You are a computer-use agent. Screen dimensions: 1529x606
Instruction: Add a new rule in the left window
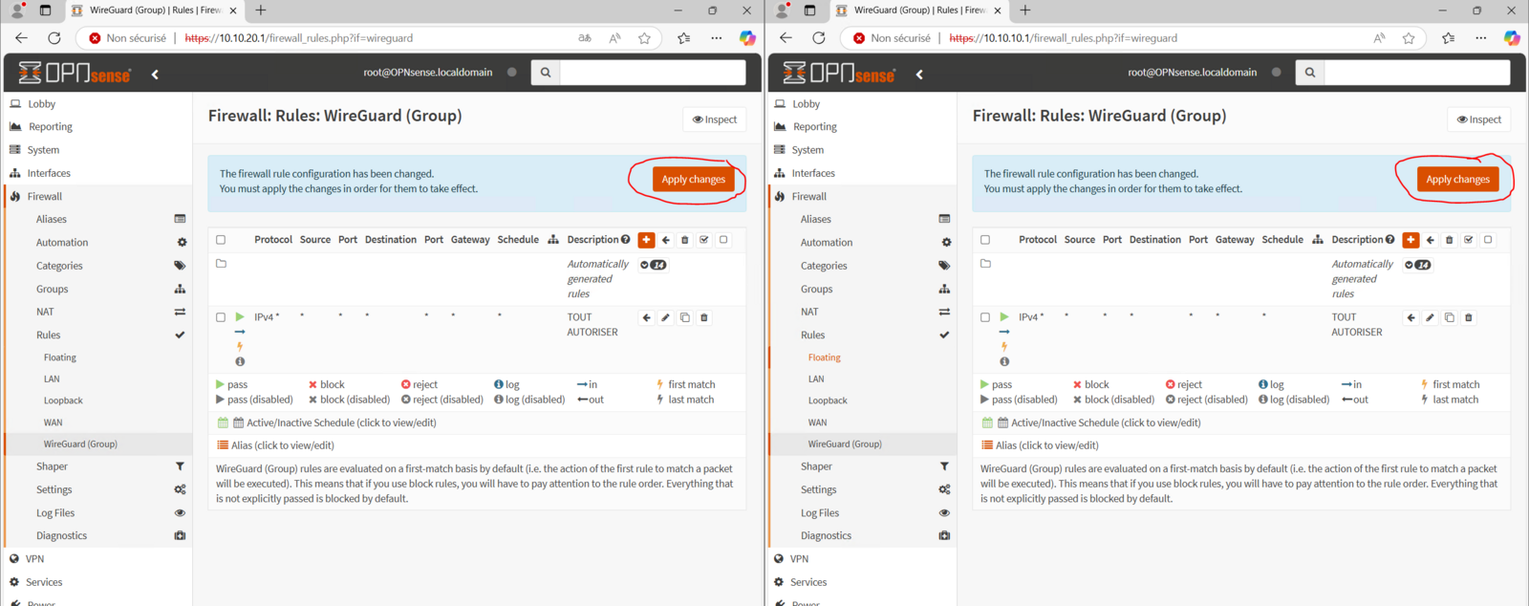point(646,240)
